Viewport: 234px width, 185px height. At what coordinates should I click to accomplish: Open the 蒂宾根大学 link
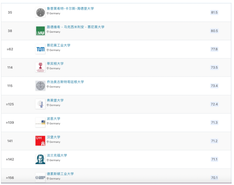(x=55, y=63)
